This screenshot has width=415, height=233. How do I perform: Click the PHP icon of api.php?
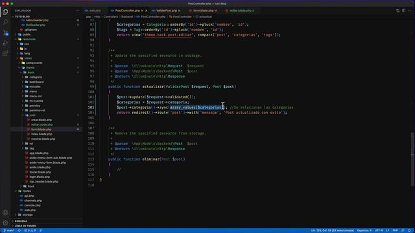(21, 195)
